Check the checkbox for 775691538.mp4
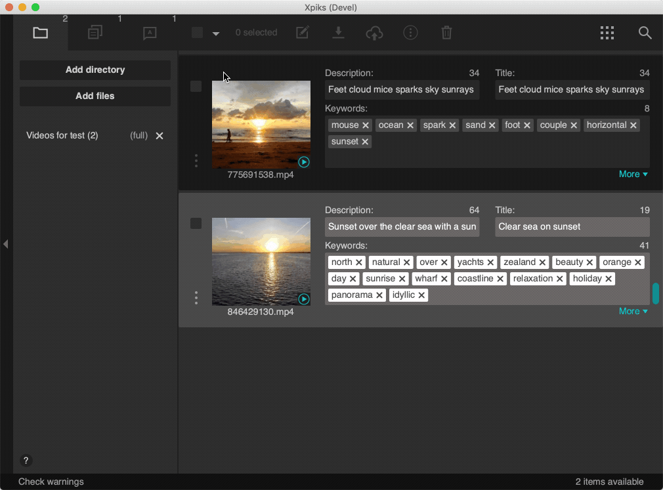Image resolution: width=663 pixels, height=490 pixels. (x=196, y=87)
